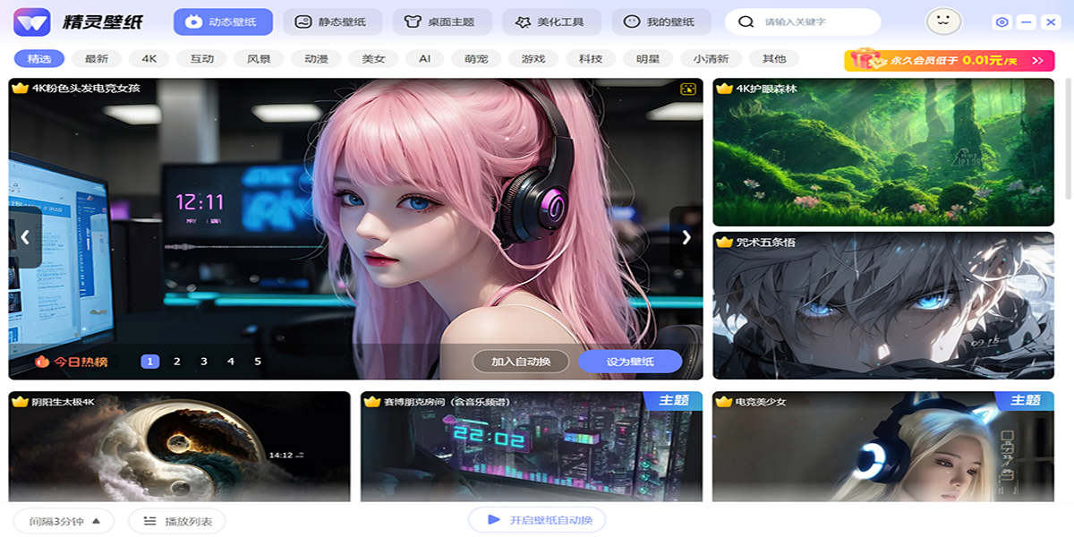Click the 设为壁纸 button
Viewport: 1074px width, 537px height.
(x=630, y=362)
